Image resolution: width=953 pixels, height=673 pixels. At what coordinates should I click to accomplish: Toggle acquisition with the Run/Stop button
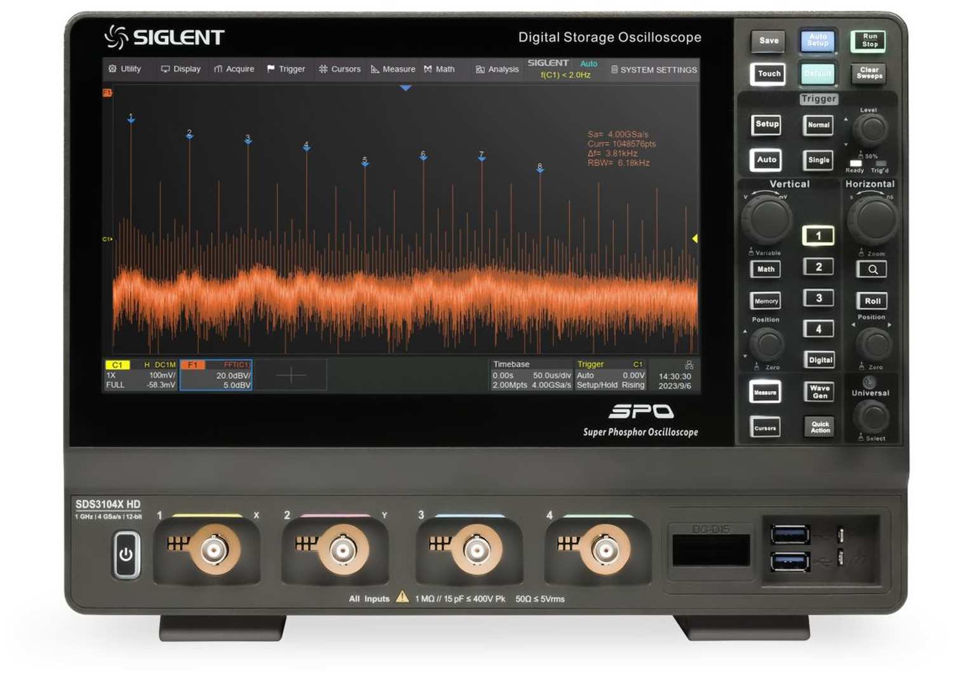(868, 41)
